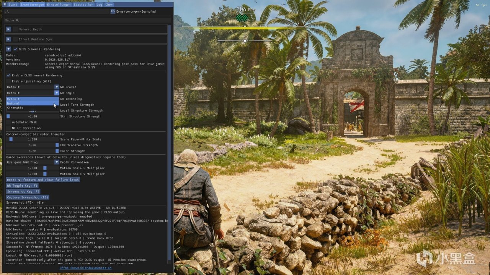
Task: Click the Motion Scale Y Multiplier slider
Action: point(33,174)
